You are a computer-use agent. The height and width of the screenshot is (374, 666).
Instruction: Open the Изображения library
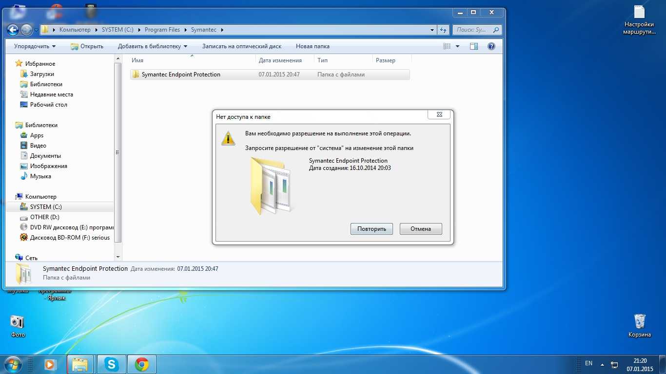[43, 166]
